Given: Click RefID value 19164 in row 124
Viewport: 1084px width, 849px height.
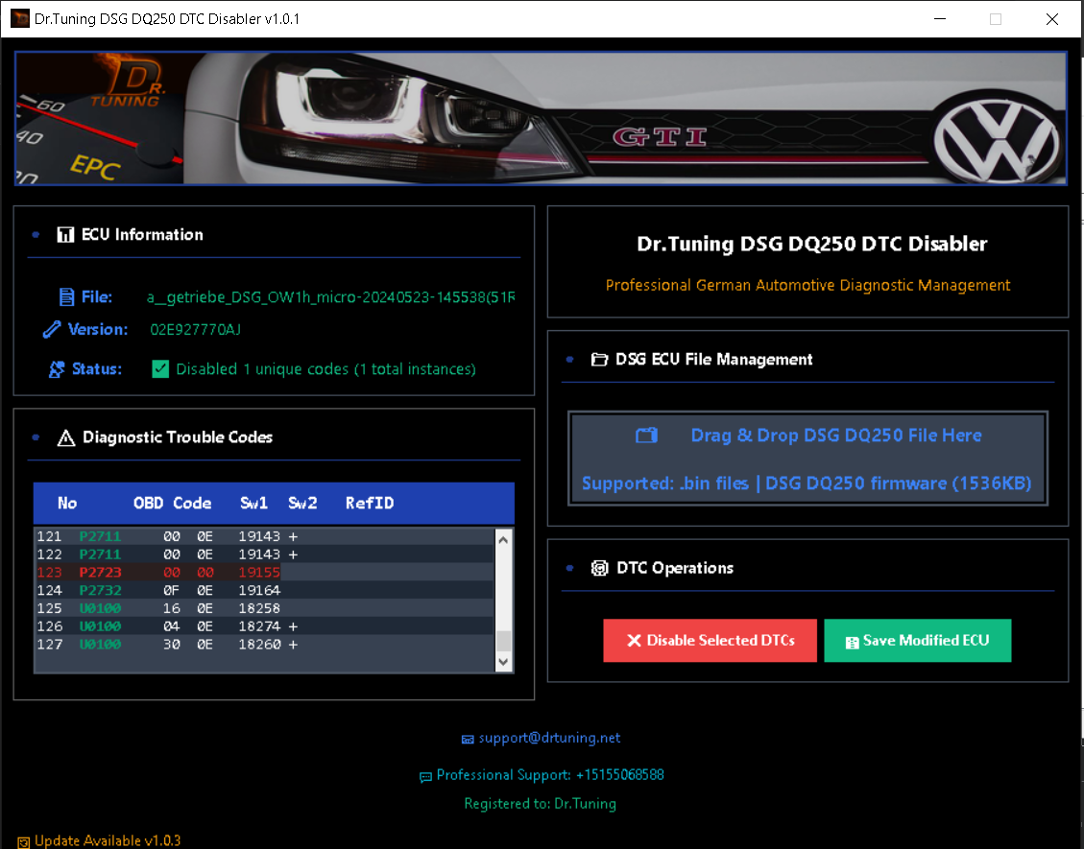Looking at the screenshot, I should 259,590.
